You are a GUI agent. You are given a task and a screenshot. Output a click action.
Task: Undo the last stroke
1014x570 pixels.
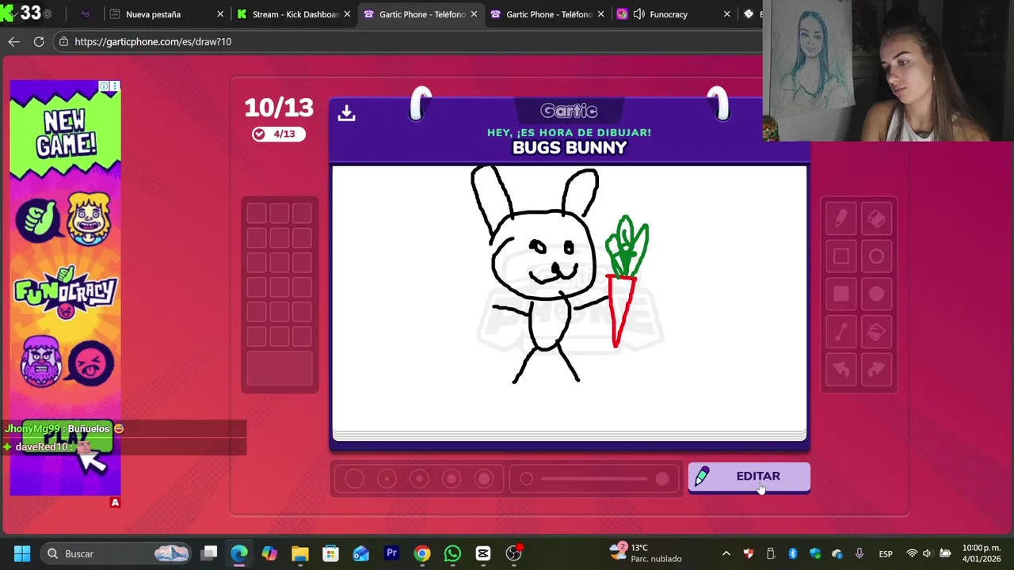coord(841,370)
